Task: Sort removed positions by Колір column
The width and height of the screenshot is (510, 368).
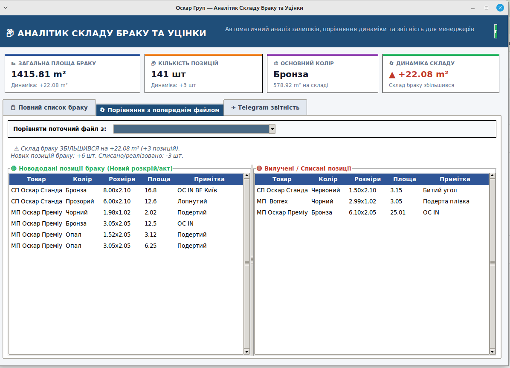Action: click(x=328, y=179)
